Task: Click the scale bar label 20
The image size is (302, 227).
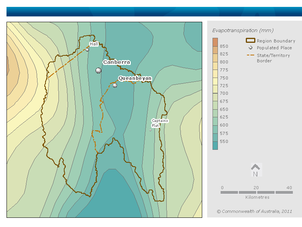Action: (256, 188)
